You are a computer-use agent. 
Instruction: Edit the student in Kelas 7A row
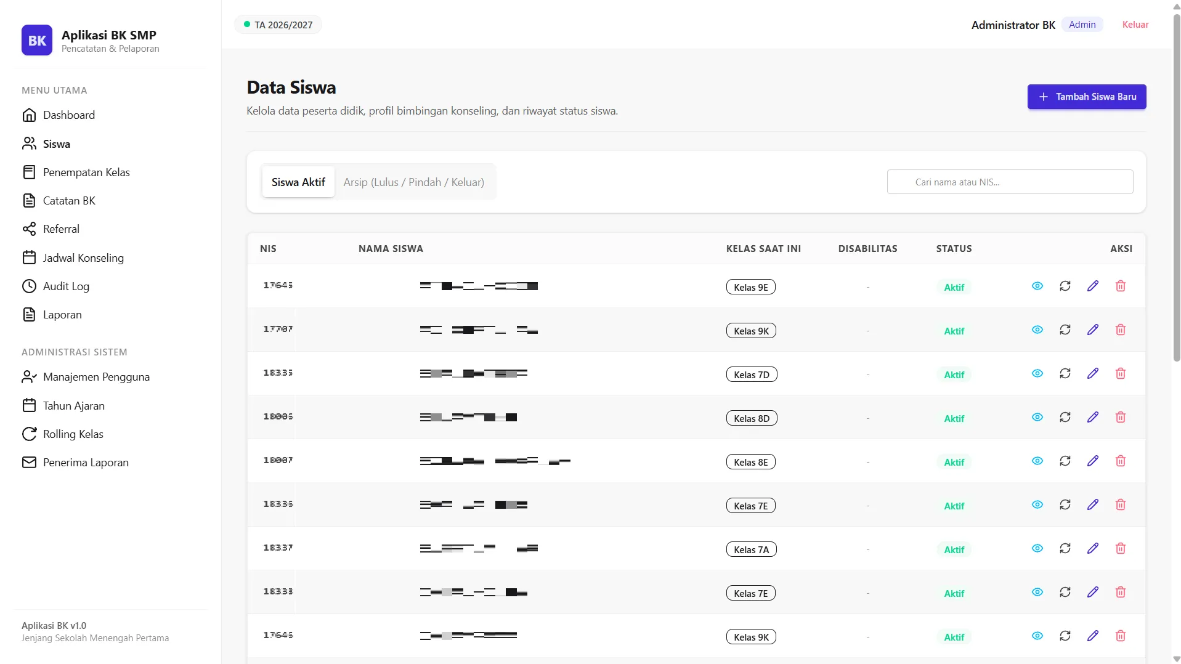pos(1093,548)
